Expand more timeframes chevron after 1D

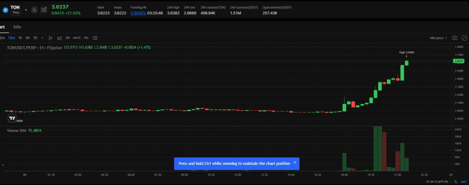[x=42, y=38]
